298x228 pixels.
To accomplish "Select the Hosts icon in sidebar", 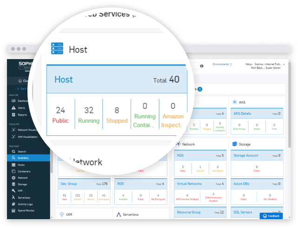I will click(x=13, y=165).
